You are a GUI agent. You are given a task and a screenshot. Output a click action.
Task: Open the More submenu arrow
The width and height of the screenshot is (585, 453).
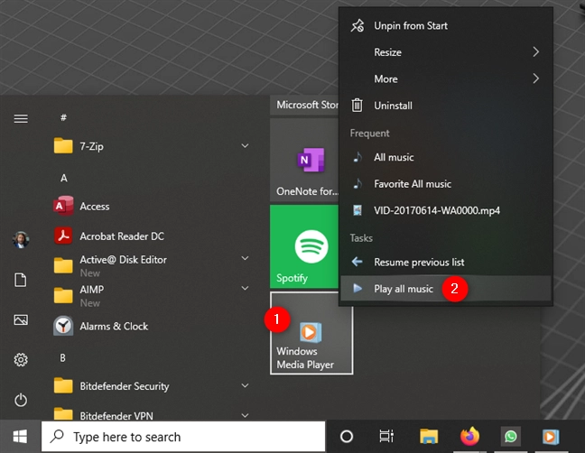pos(535,79)
